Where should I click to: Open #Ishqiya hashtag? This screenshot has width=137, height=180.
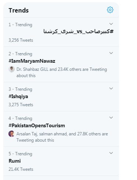pyautogui.click(x=18, y=96)
